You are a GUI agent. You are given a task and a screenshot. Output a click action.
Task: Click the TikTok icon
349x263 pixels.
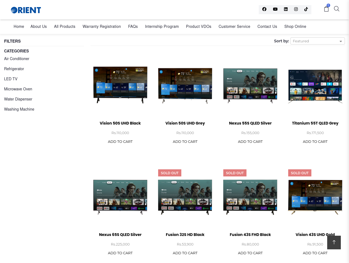306,9
